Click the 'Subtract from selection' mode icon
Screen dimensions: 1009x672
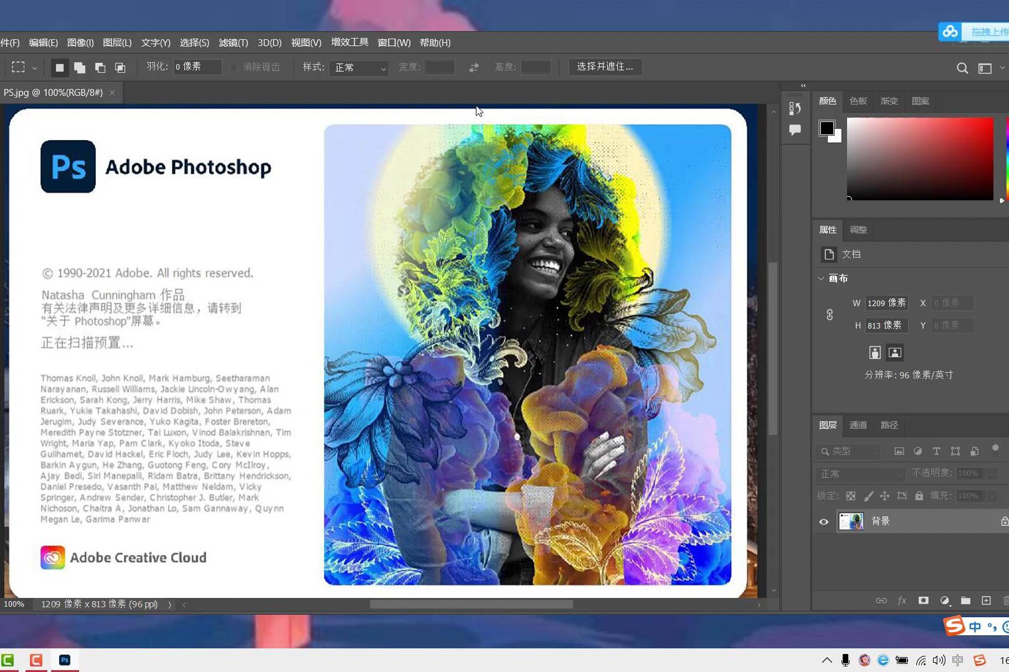point(100,67)
